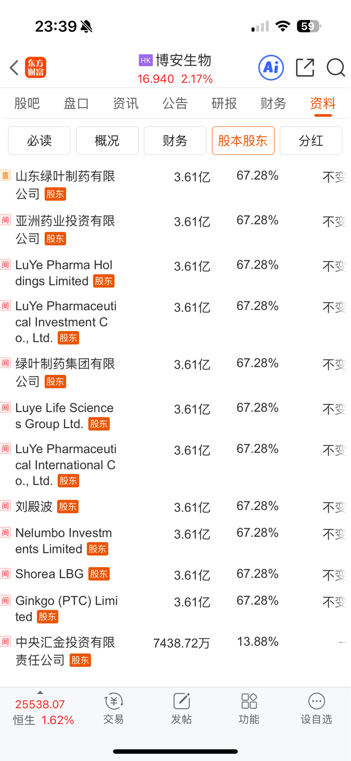Open the Ai assistant icon
Viewport: 351px width, 761px height.
271,68
